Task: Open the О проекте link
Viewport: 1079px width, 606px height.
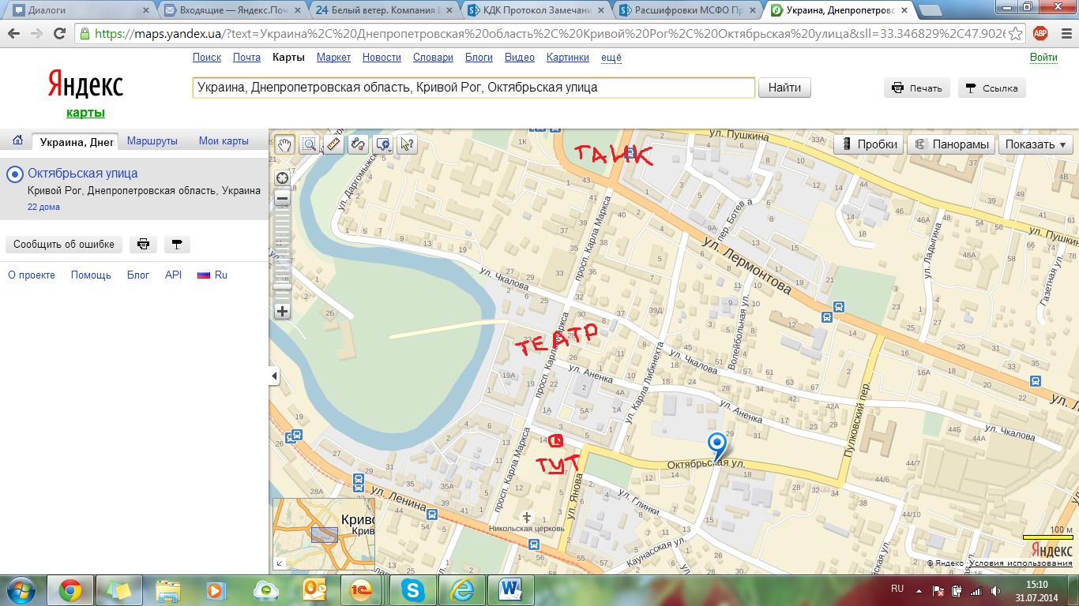Action: point(32,275)
